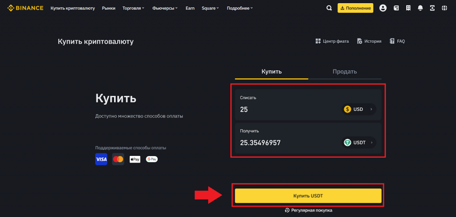
Task: Click the Регулярная покупка clock icon
Action: coord(287,210)
